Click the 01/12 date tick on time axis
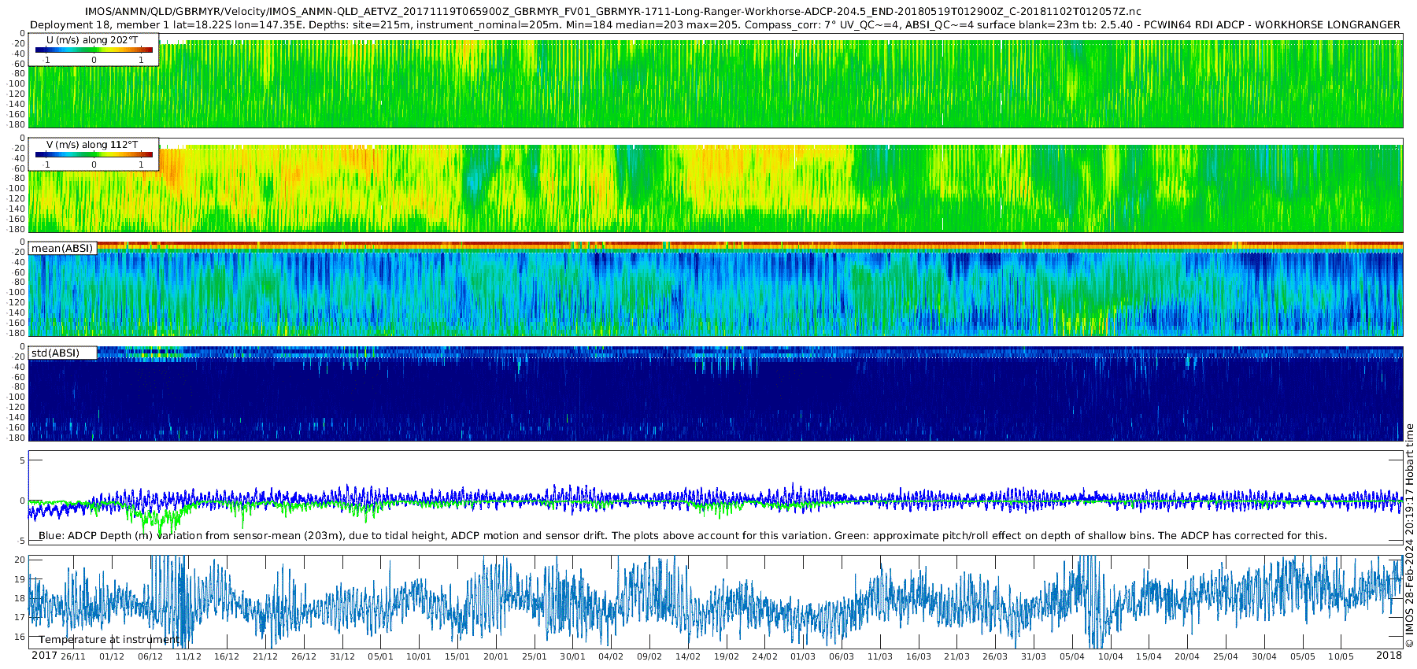 point(112,656)
